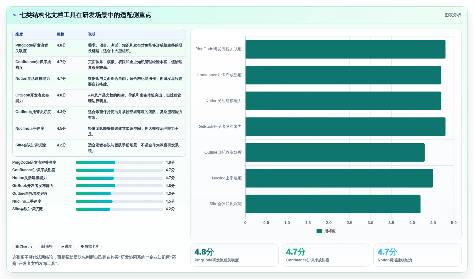Screen dimensions: 474x279
Task: Click the x-axis tick label 5.0
Action: click(x=454, y=223)
